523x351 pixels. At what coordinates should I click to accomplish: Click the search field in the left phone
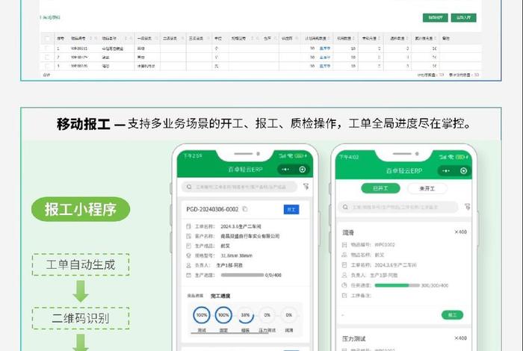pos(239,187)
